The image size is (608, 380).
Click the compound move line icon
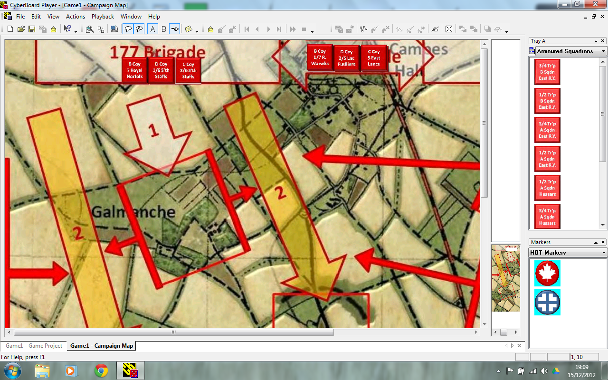[x=364, y=29]
